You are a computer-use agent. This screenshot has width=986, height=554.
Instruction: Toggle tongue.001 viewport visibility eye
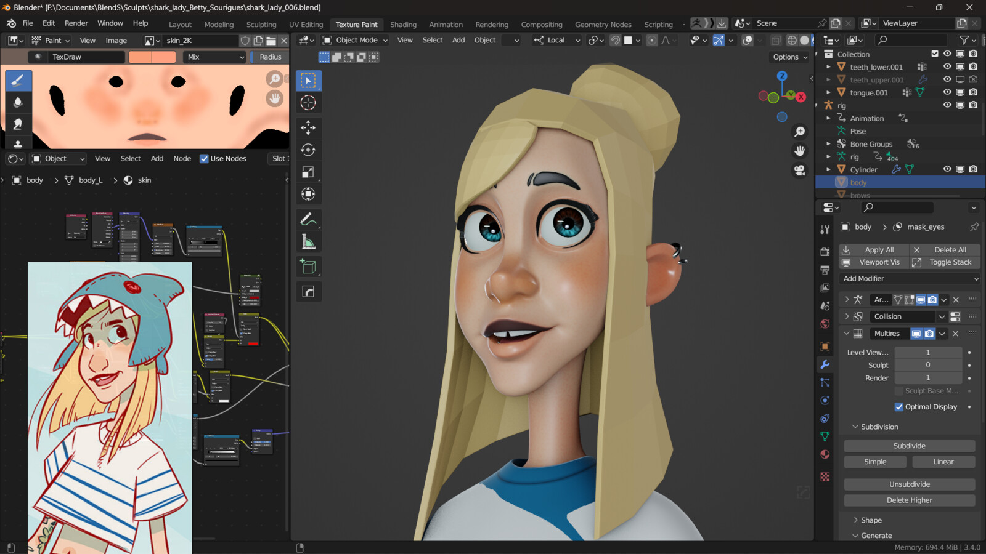[947, 92]
